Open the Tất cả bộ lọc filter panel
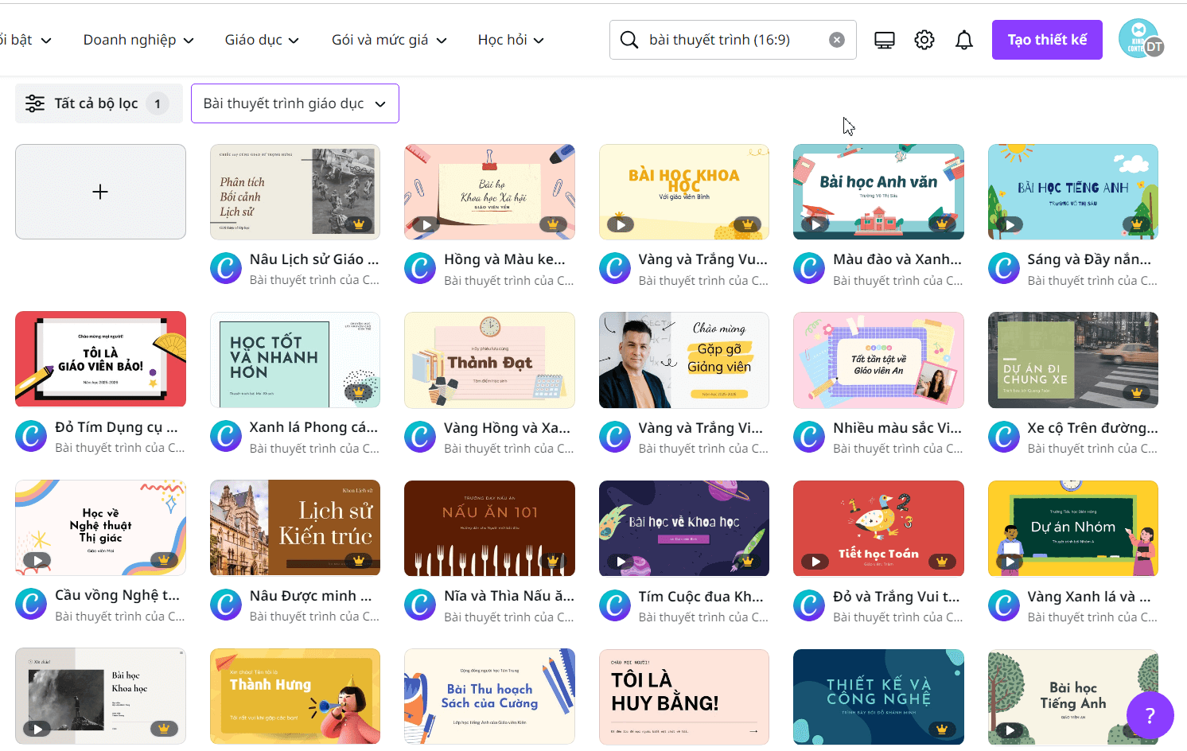The height and width of the screenshot is (751, 1187). pos(98,103)
